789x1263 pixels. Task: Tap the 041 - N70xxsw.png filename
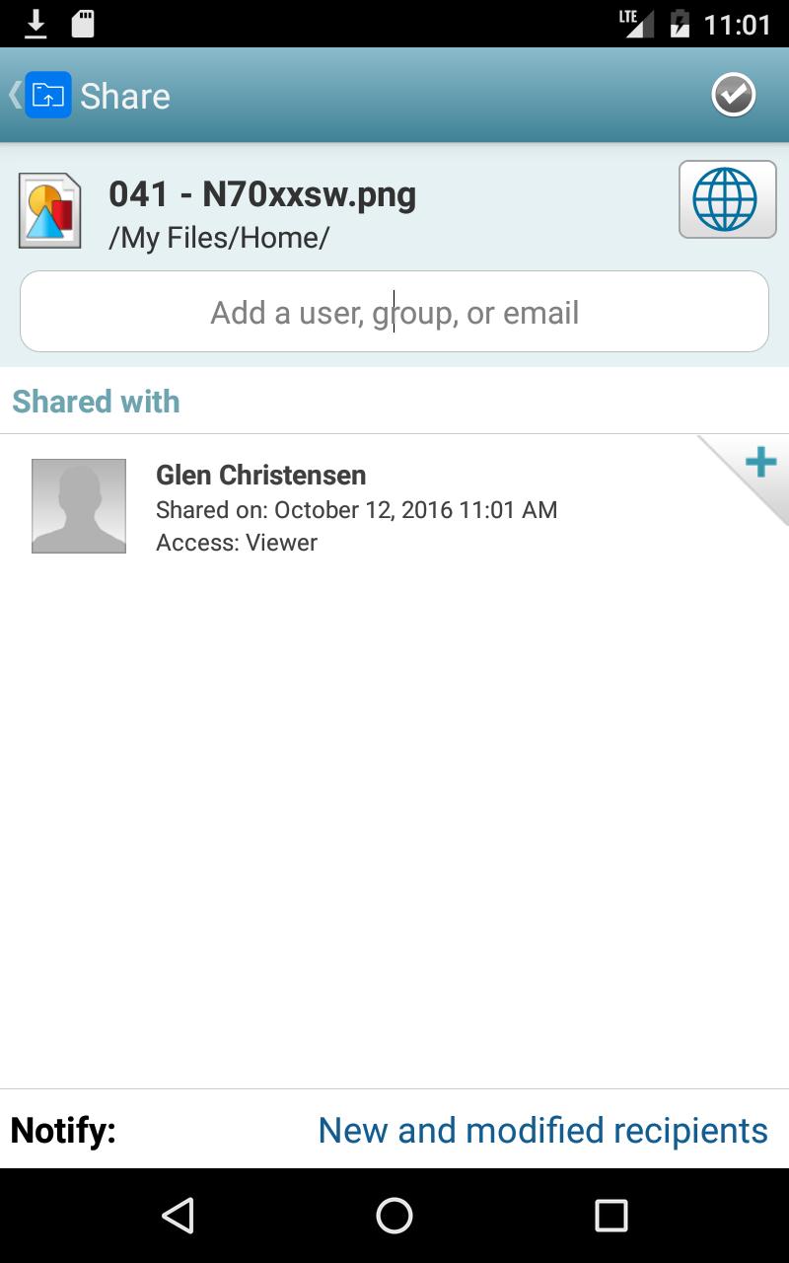[262, 195]
